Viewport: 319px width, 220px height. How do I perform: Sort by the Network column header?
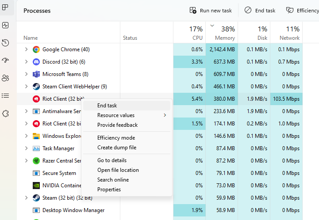point(286,33)
